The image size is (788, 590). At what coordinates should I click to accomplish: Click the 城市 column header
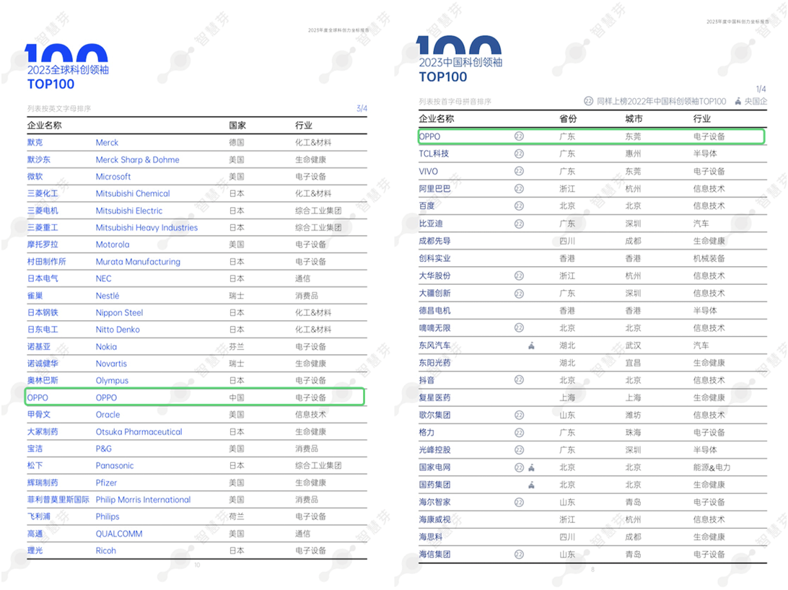(x=634, y=118)
